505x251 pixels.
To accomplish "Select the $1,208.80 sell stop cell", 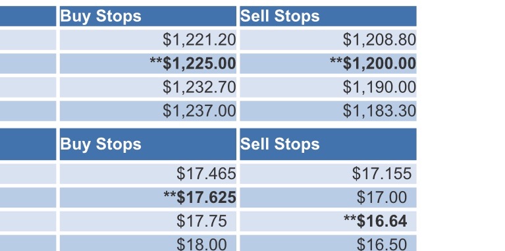I will pos(328,40).
